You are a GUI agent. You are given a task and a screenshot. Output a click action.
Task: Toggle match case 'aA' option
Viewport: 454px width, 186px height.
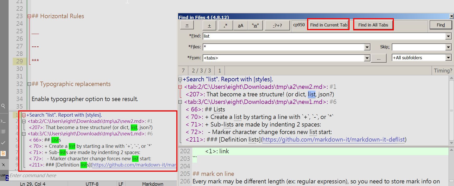(240, 25)
